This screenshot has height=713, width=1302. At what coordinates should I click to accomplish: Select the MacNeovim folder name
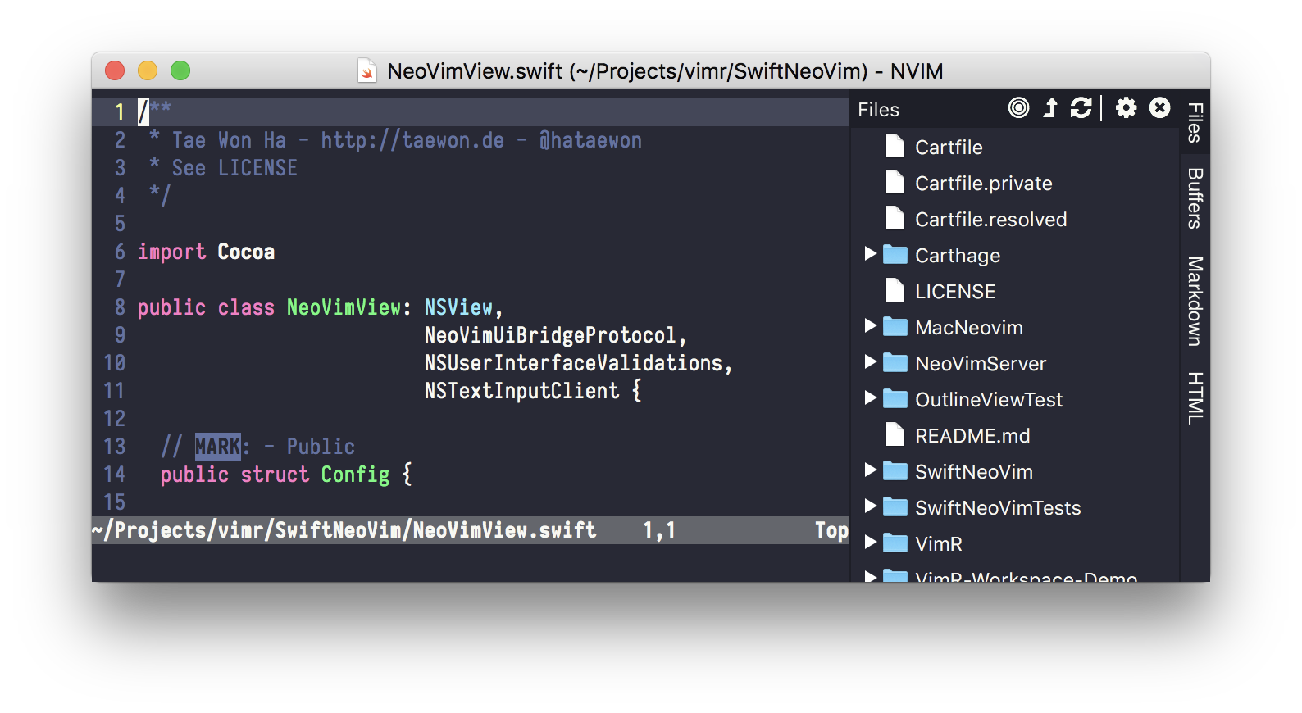[x=969, y=328]
